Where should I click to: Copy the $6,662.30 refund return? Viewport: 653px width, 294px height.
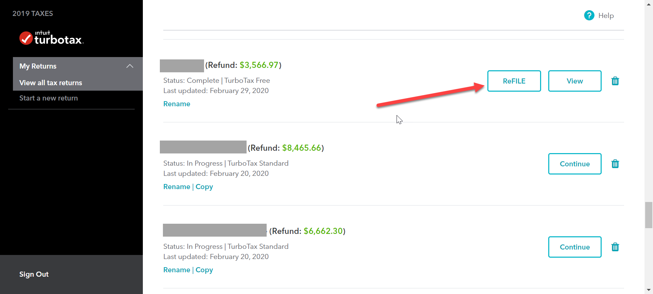pyautogui.click(x=204, y=270)
